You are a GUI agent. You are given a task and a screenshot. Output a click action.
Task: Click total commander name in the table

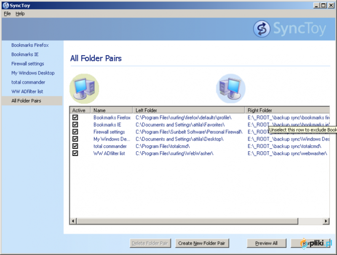tap(110, 146)
